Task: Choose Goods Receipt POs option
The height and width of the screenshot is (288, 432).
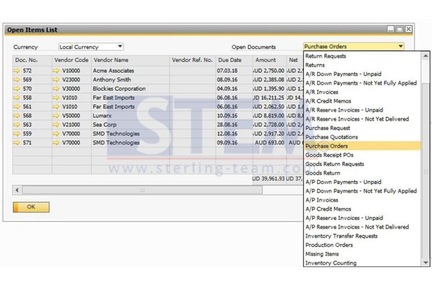Action: [x=329, y=155]
